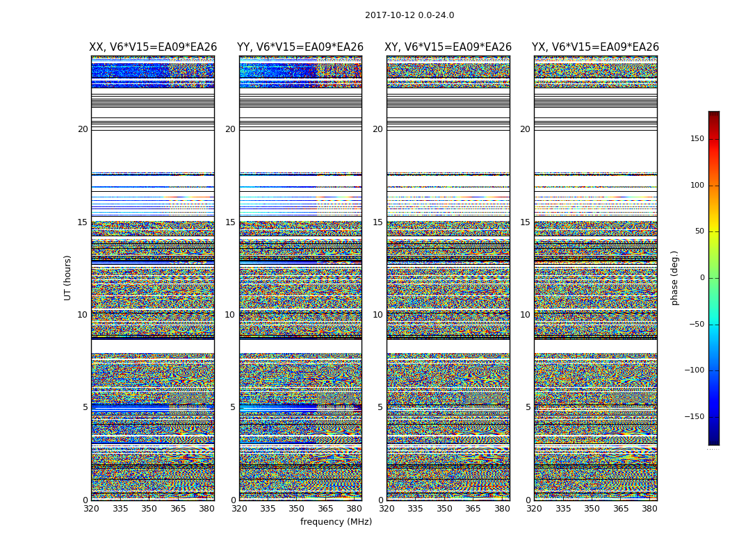This screenshot has width=730, height=556.
Task: Click the YX phase waterfall plot
Action: click(x=595, y=278)
